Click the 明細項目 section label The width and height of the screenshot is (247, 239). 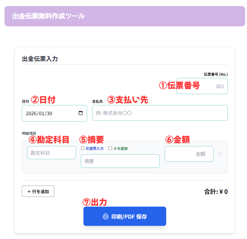coord(29,133)
